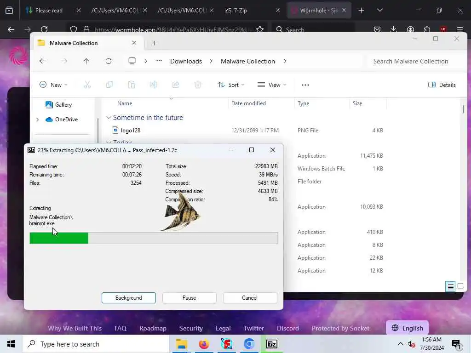Go up one folder level
Image resolution: width=471 pixels, height=353 pixels.
[86, 61]
